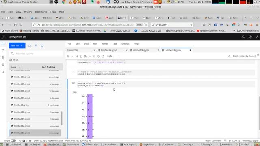This screenshot has height=146, width=260.
Task: Open a new Firefox tab
Action: (x=251, y=18)
